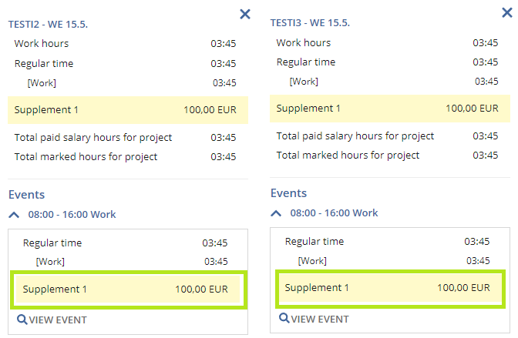Select Total marked hours row in TESTI3

click(x=387, y=155)
